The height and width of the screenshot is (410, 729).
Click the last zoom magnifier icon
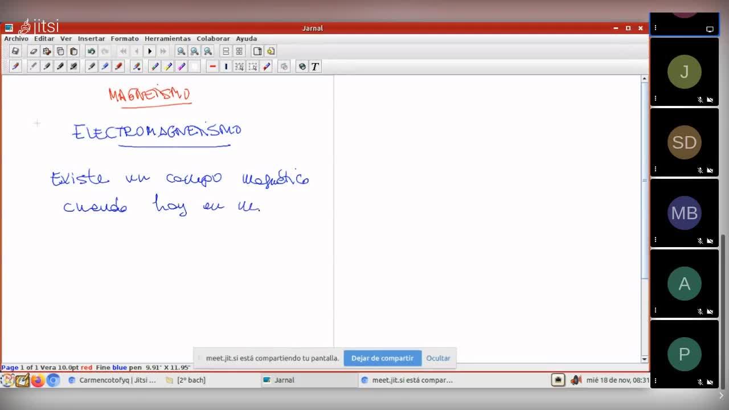(208, 51)
